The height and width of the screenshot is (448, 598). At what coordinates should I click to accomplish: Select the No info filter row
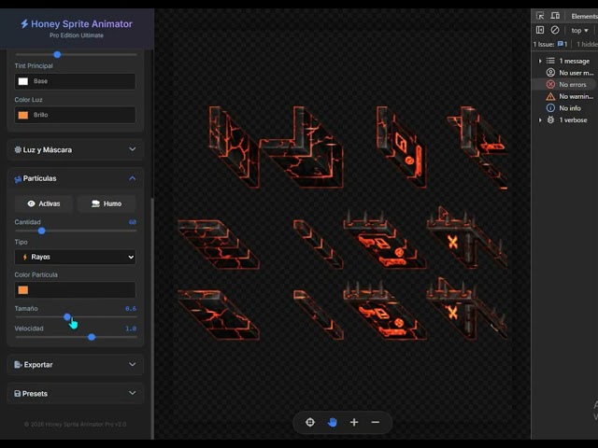click(565, 108)
